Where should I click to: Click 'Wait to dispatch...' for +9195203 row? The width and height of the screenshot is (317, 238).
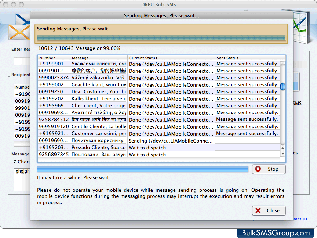(171, 148)
